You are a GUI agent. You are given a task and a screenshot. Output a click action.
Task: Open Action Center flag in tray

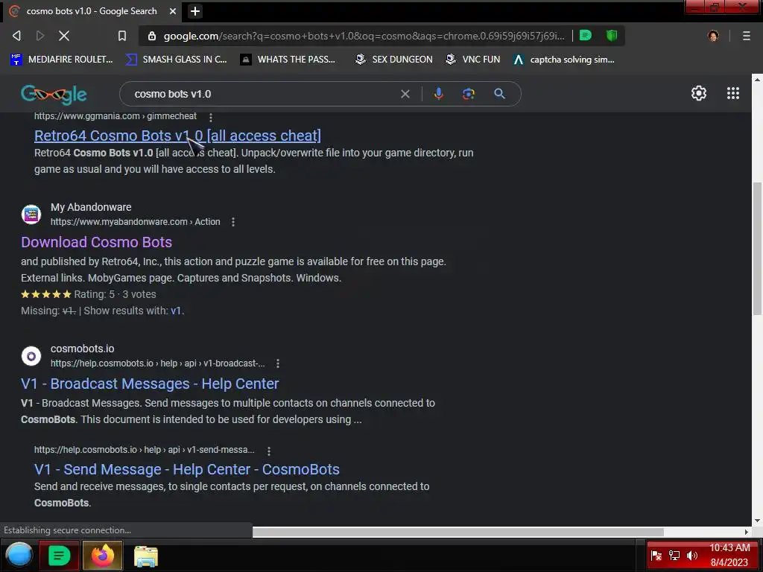click(656, 556)
